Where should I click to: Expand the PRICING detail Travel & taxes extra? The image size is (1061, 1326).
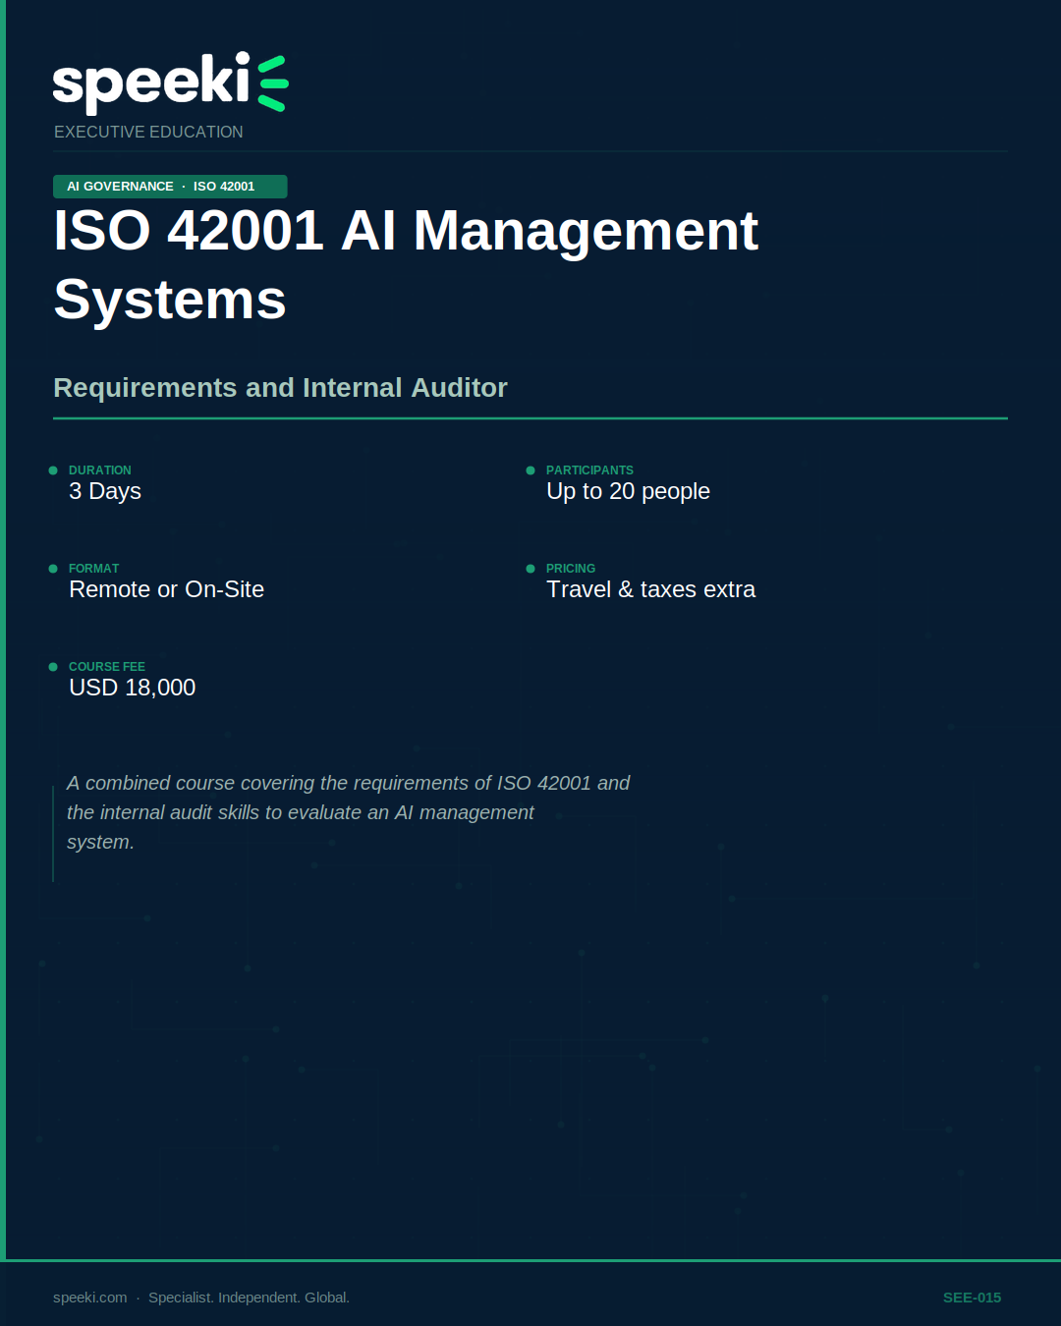point(650,590)
